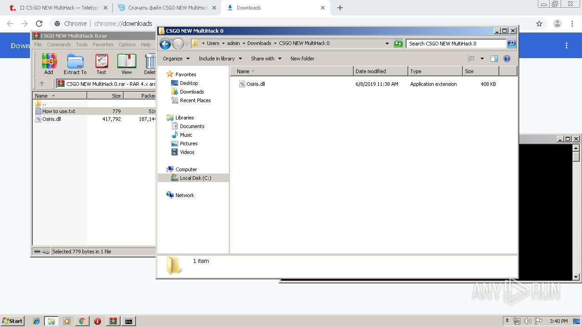This screenshot has width=582, height=327.
Task: Select the Documents library
Action: click(x=192, y=126)
